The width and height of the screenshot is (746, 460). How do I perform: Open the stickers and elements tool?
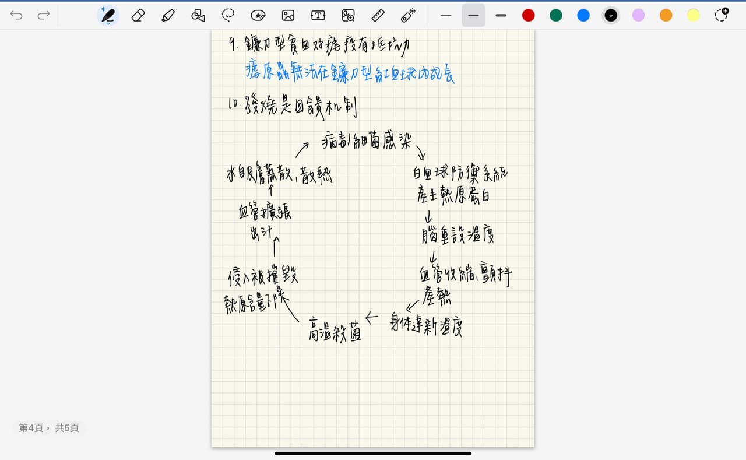(258, 16)
